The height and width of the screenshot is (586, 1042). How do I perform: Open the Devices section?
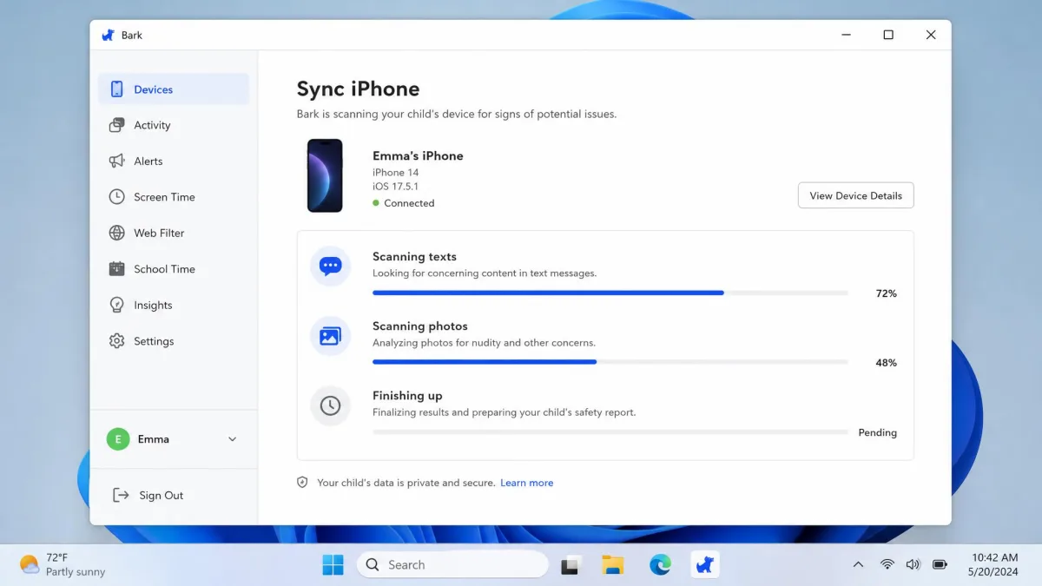174,89
